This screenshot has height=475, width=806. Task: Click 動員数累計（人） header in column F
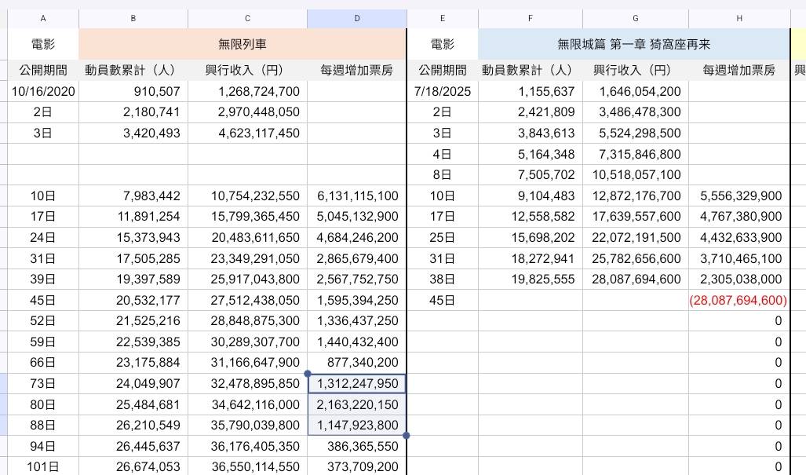pos(531,70)
